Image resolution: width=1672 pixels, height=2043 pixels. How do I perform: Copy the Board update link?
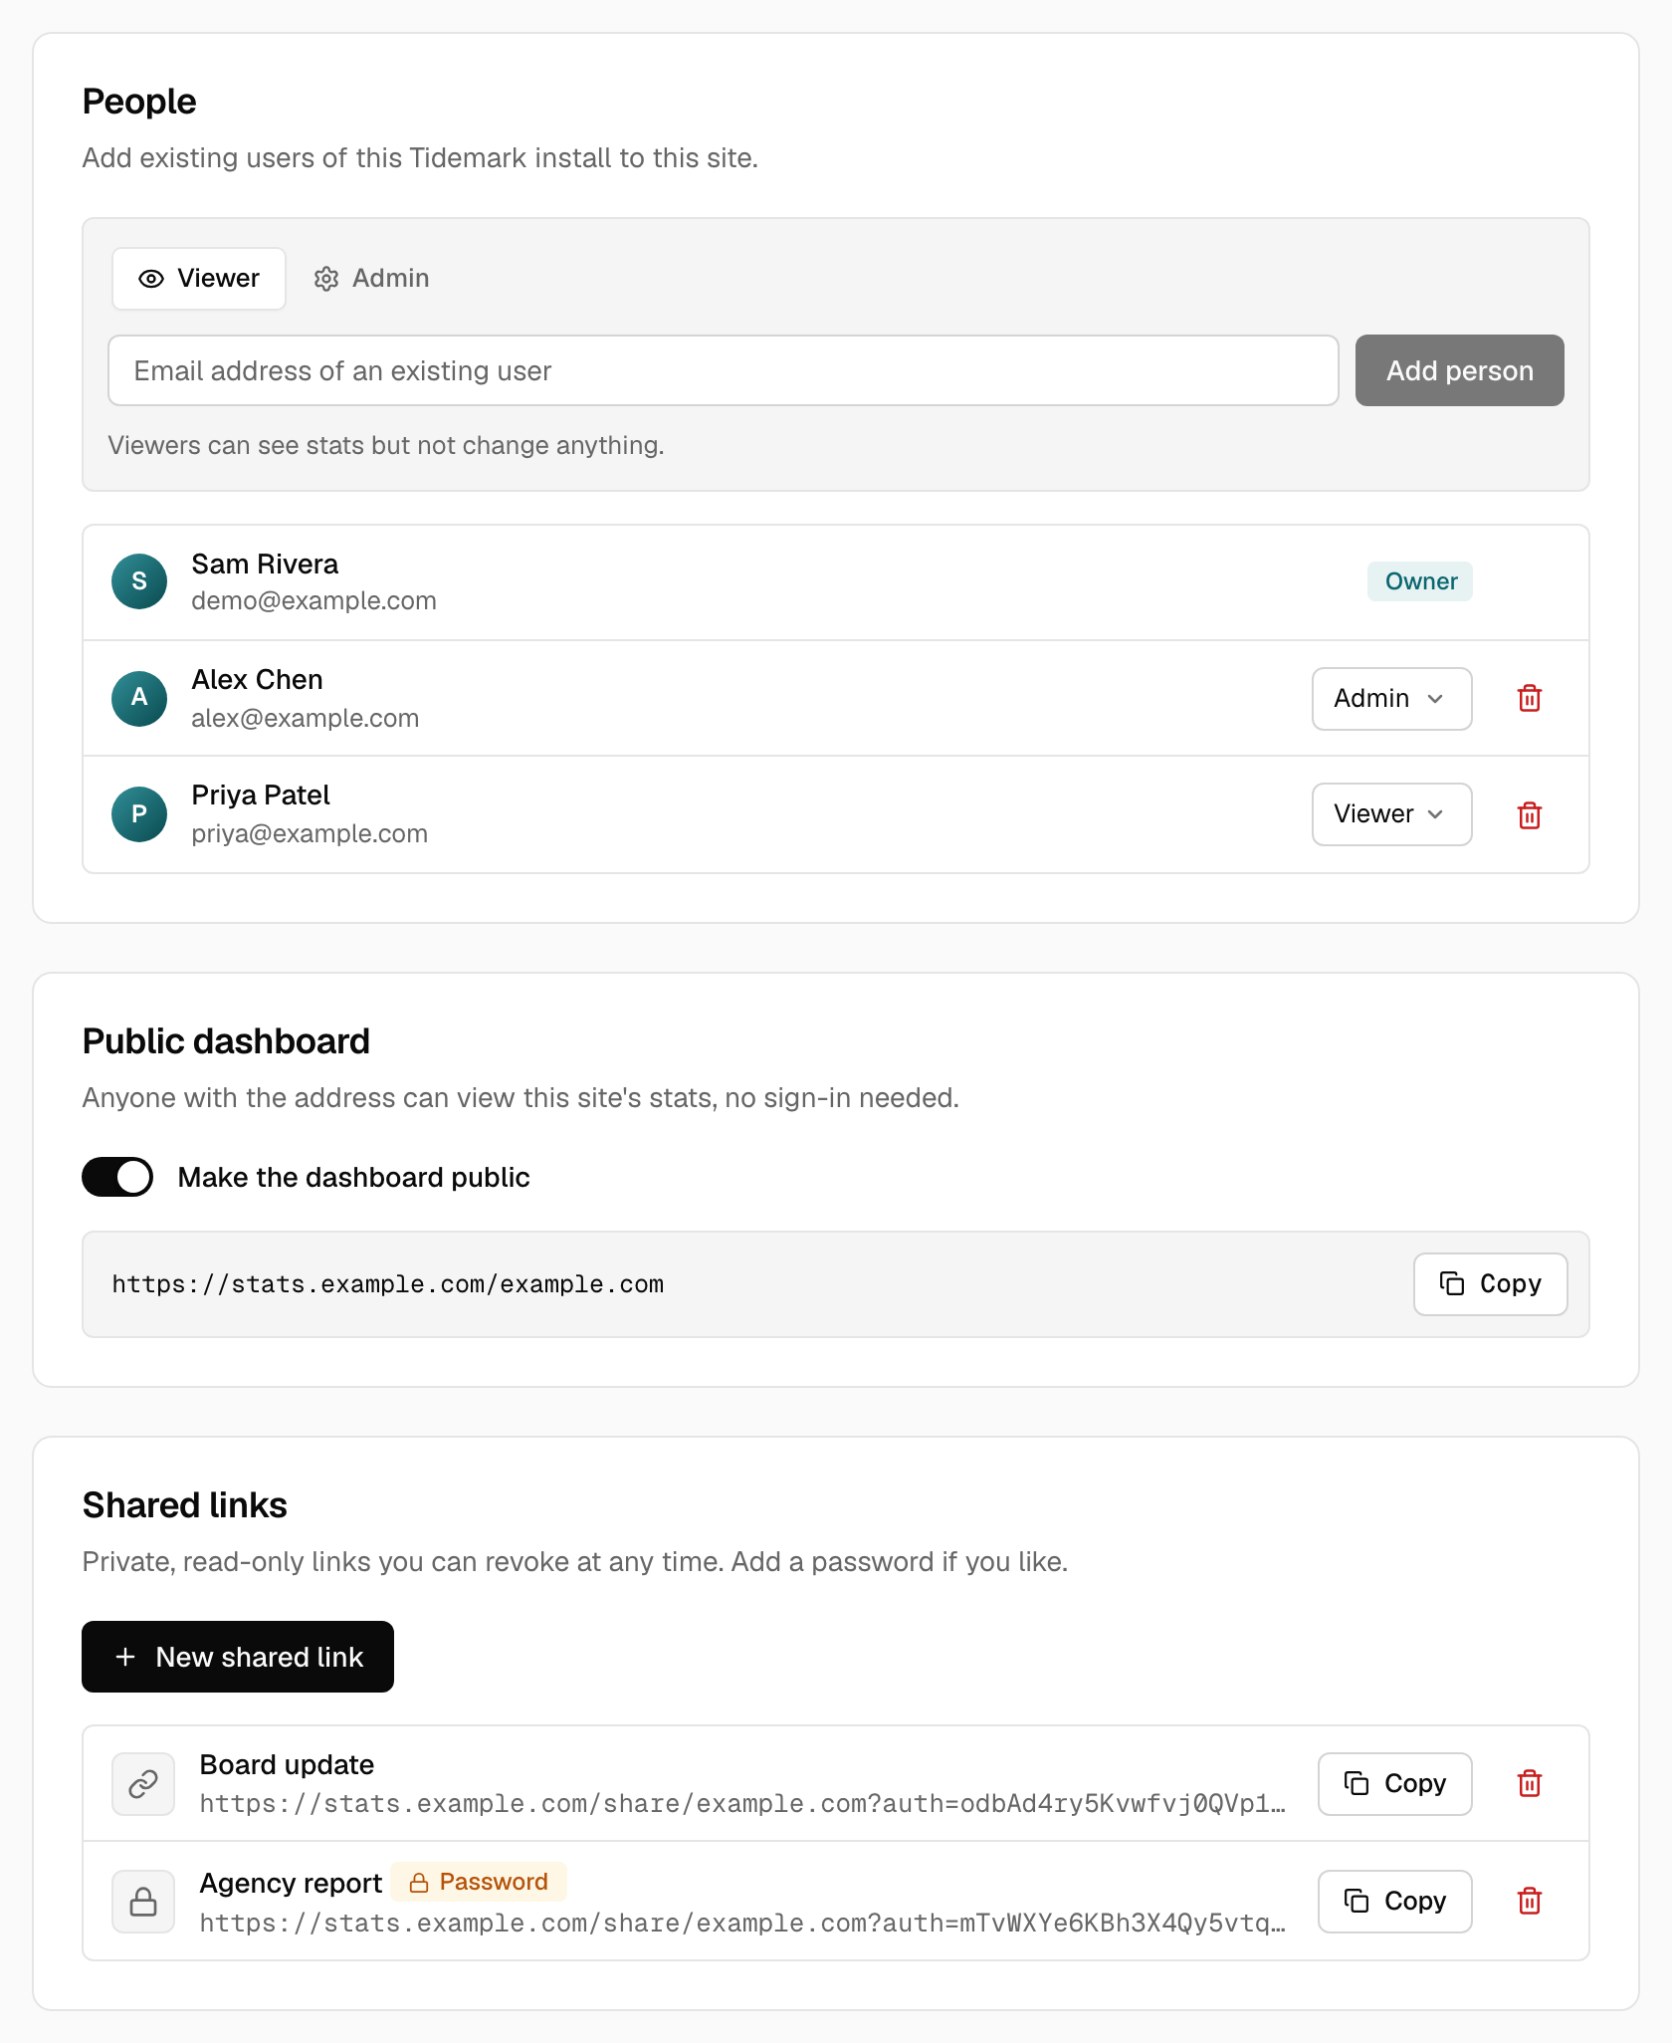tap(1394, 1783)
